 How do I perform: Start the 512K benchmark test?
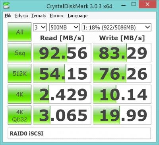(19, 73)
